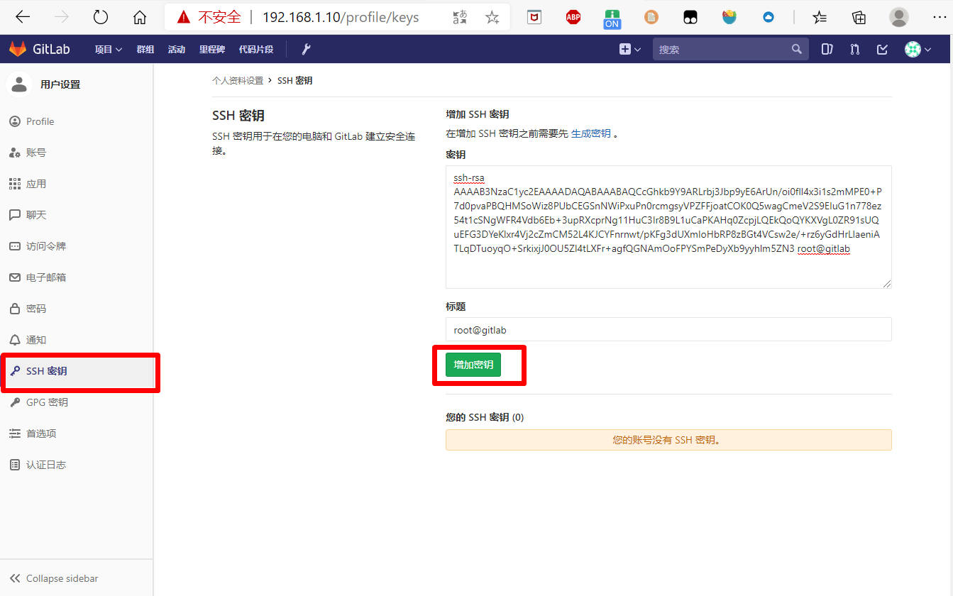Viewport: 953px width, 596px height.
Task: Click the green ON extension icon
Action: [612, 18]
